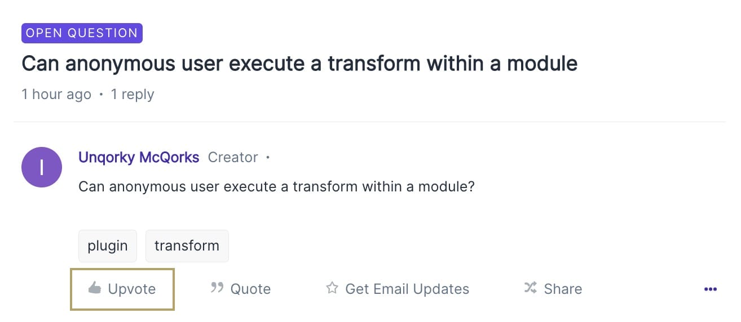The height and width of the screenshot is (322, 741).
Task: Click the 1 hour ago timestamp
Action: click(56, 94)
